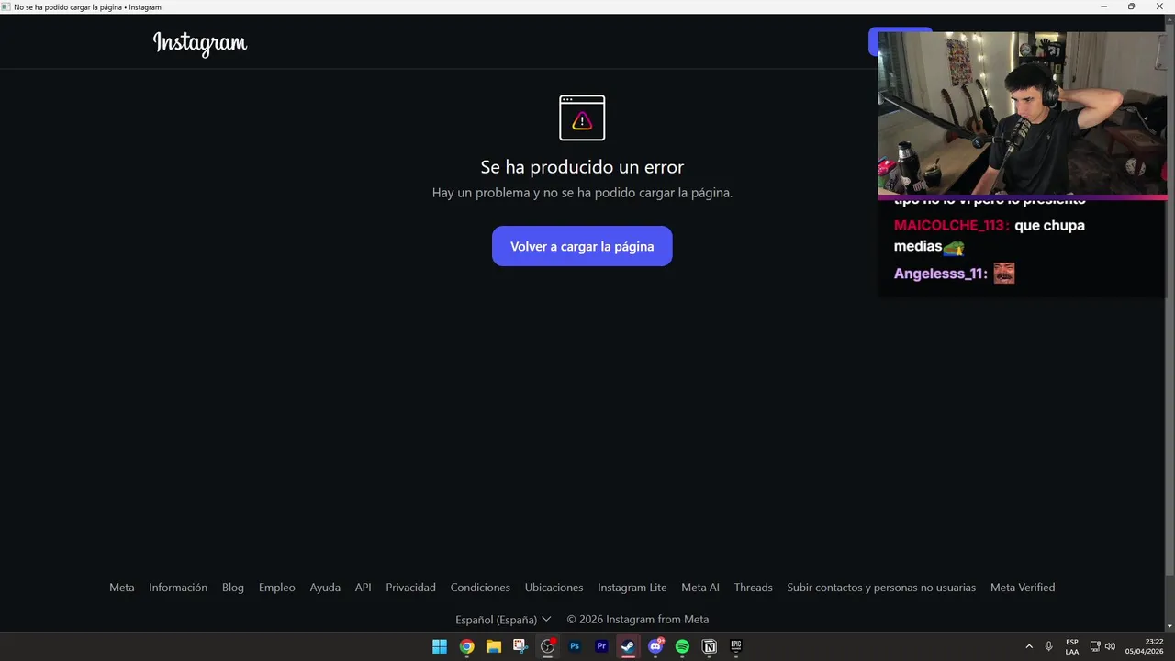Open the Meta Verified footer link
The image size is (1175, 661).
[x=1023, y=588]
